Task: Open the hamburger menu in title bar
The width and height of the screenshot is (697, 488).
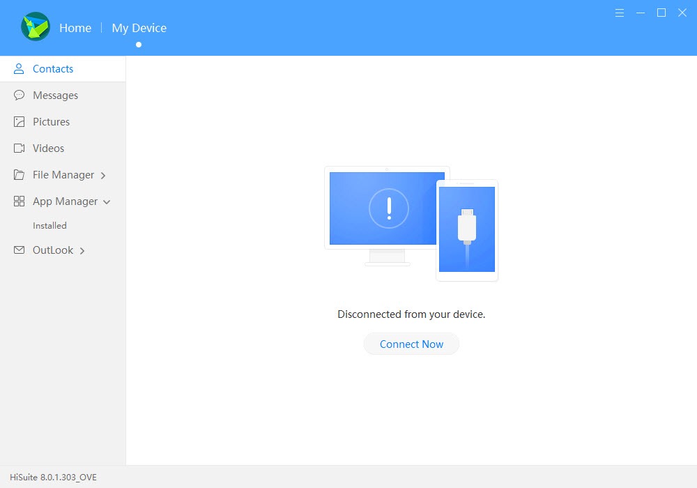Action: tap(620, 13)
